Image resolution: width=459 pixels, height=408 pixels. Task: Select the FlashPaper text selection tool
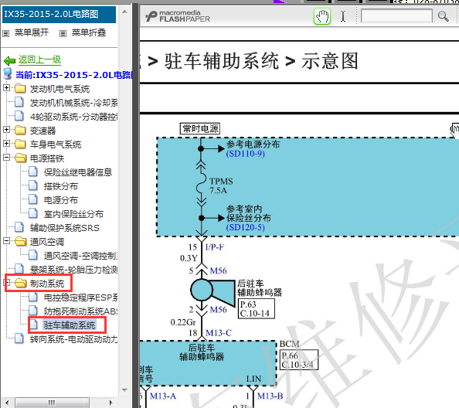(343, 16)
